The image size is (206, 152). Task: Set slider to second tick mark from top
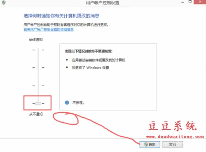click(x=38, y=68)
